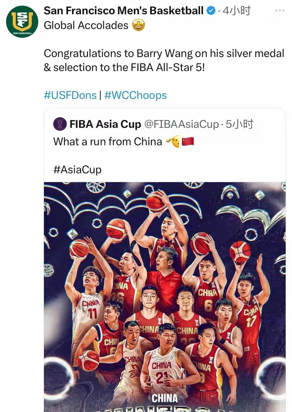Open the FIBA Asia Cup display name
292x412 pixels.
click(105, 124)
